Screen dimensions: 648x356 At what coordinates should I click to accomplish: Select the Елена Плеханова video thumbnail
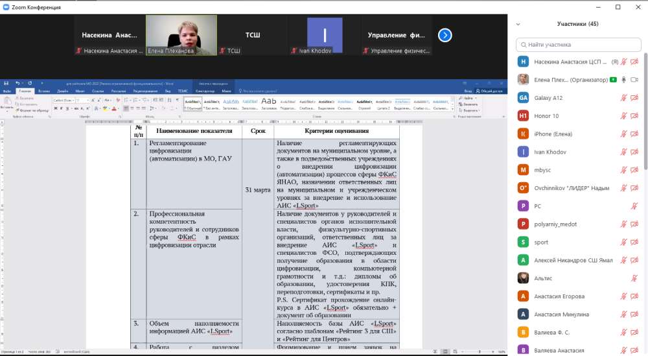tap(181, 35)
